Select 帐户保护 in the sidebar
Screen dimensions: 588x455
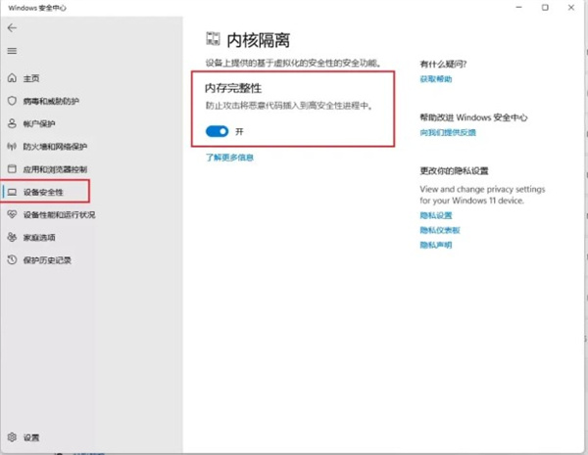(39, 124)
